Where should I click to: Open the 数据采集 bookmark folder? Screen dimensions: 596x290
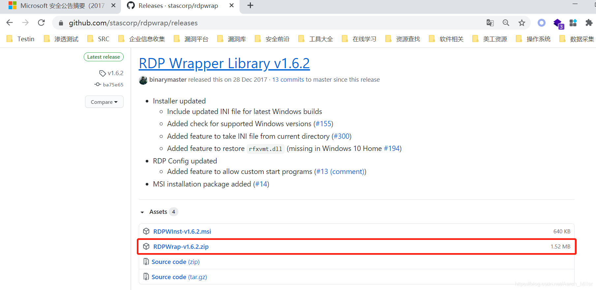point(577,39)
